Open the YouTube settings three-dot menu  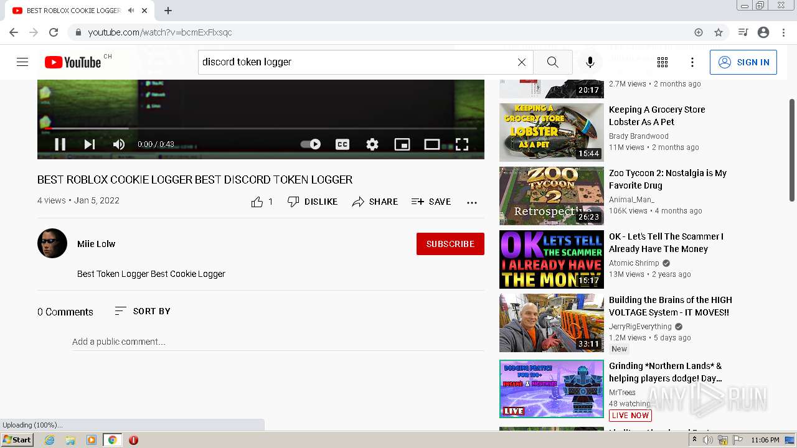692,62
